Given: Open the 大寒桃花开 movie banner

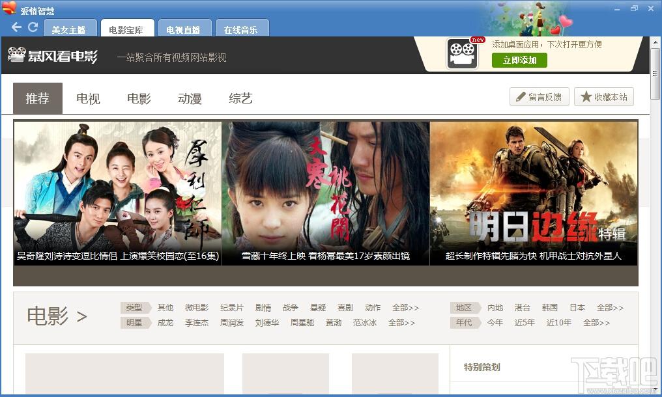Looking at the screenshot, I should point(326,193).
